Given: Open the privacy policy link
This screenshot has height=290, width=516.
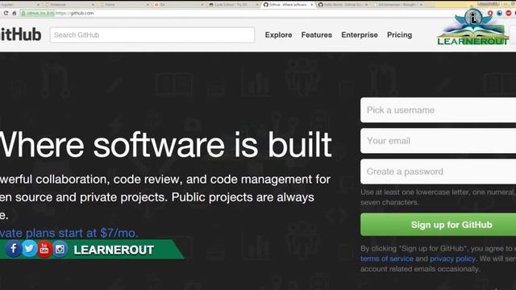Looking at the screenshot, I should [452, 259].
